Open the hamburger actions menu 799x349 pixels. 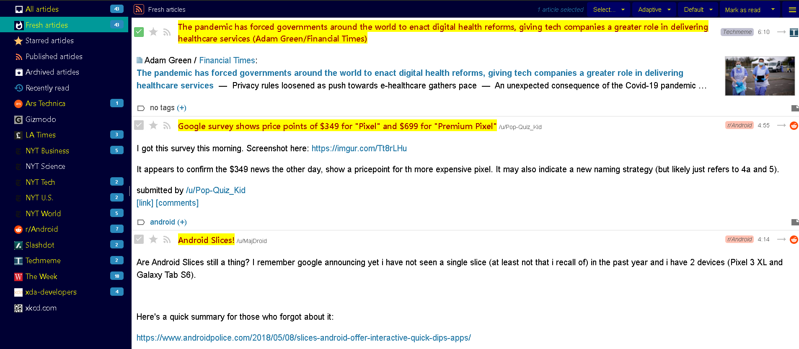point(792,10)
